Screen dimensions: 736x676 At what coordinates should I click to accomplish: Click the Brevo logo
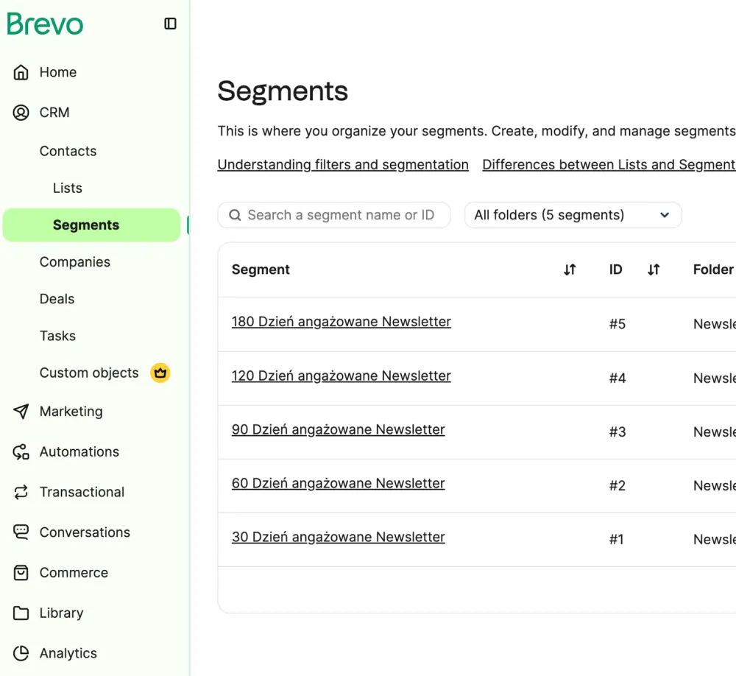[x=45, y=24]
